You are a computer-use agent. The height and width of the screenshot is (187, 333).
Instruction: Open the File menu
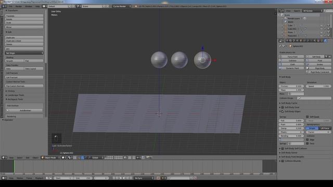pyautogui.click(x=10, y=6)
